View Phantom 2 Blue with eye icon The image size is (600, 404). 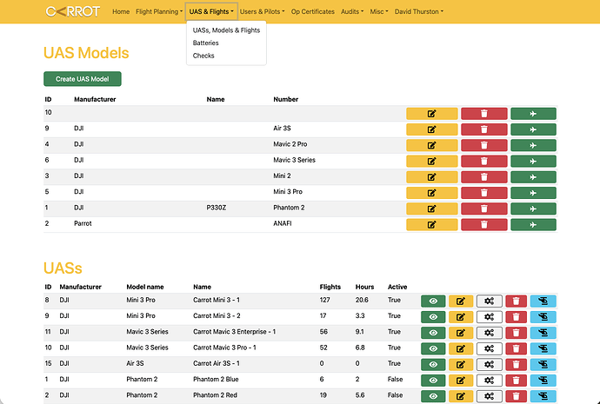tap(433, 381)
